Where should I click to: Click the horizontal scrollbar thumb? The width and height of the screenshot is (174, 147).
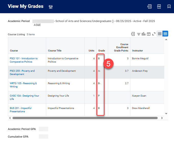[x=85, y=118]
